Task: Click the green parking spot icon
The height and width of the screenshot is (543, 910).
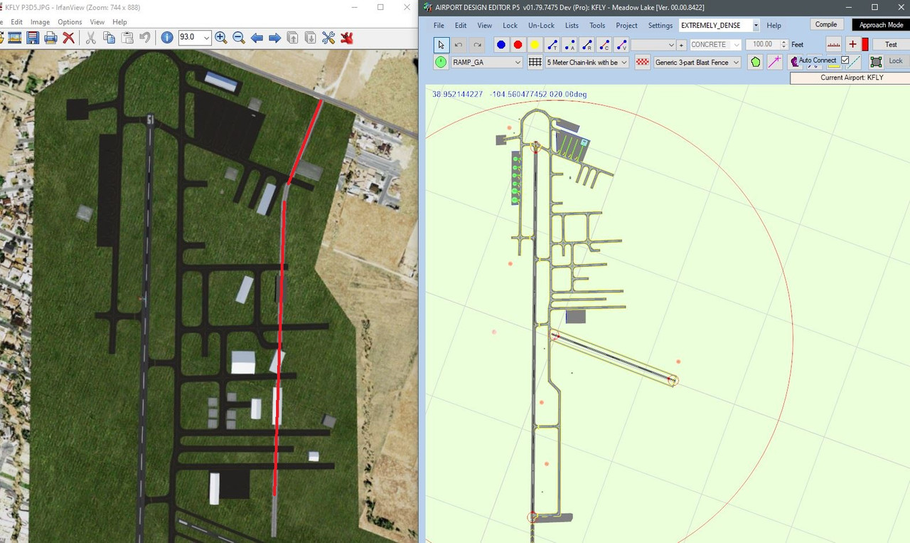Action: tap(441, 63)
